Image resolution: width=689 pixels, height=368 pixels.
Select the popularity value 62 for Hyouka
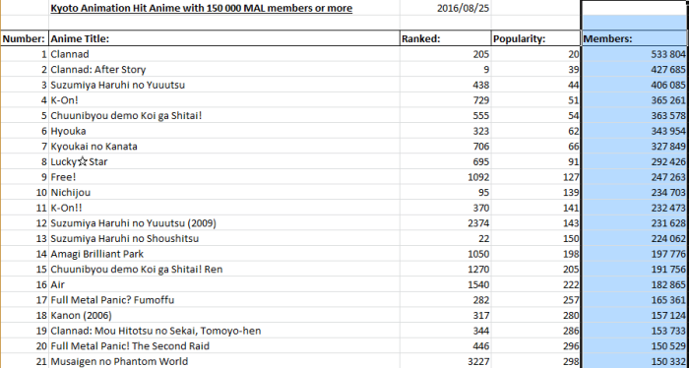point(535,131)
